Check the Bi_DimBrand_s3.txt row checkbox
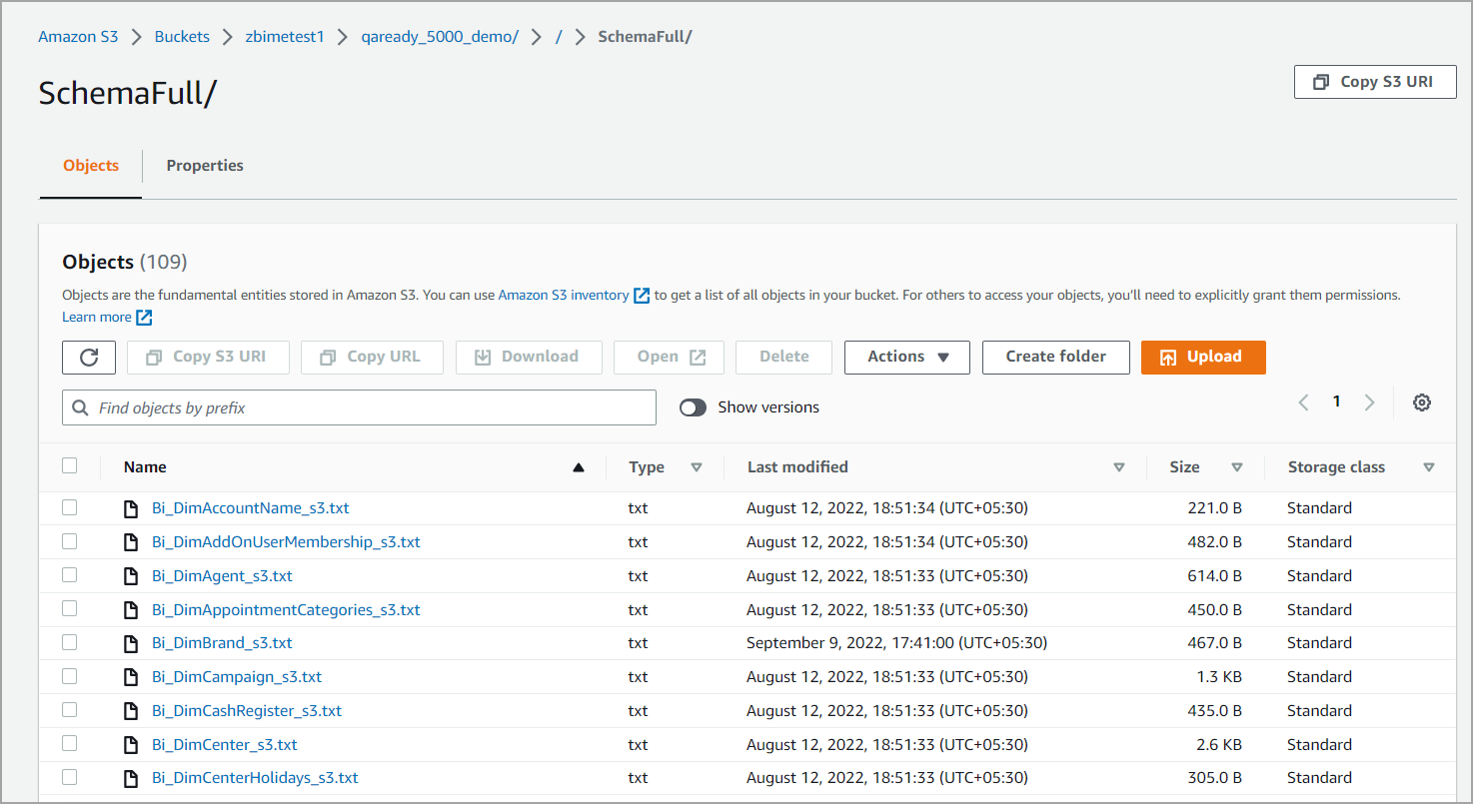This screenshot has width=1473, height=804. click(69, 642)
